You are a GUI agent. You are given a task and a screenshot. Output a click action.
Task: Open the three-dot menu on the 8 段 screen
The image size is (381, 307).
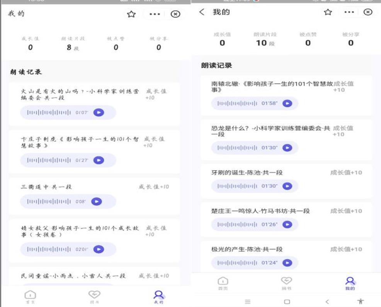[x=155, y=14]
